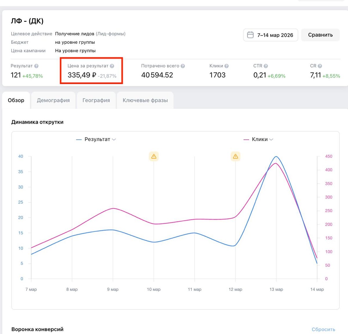Click the +8,55% CR change
The width and height of the screenshot is (348, 334).
coord(331,76)
